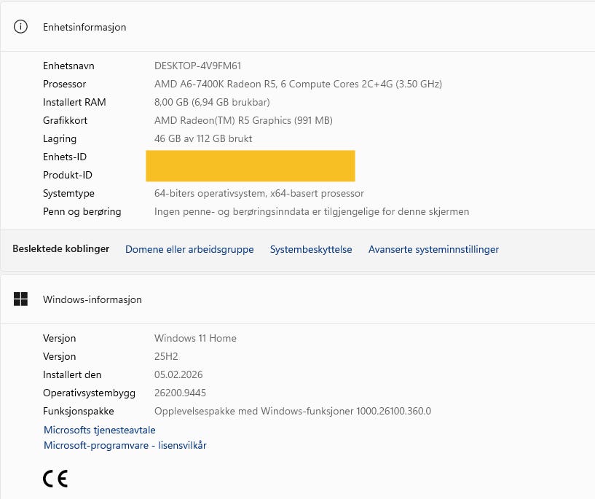Screen dimensions: 595x499
Task: Click the Lagring label
Action: pyautogui.click(x=60, y=138)
